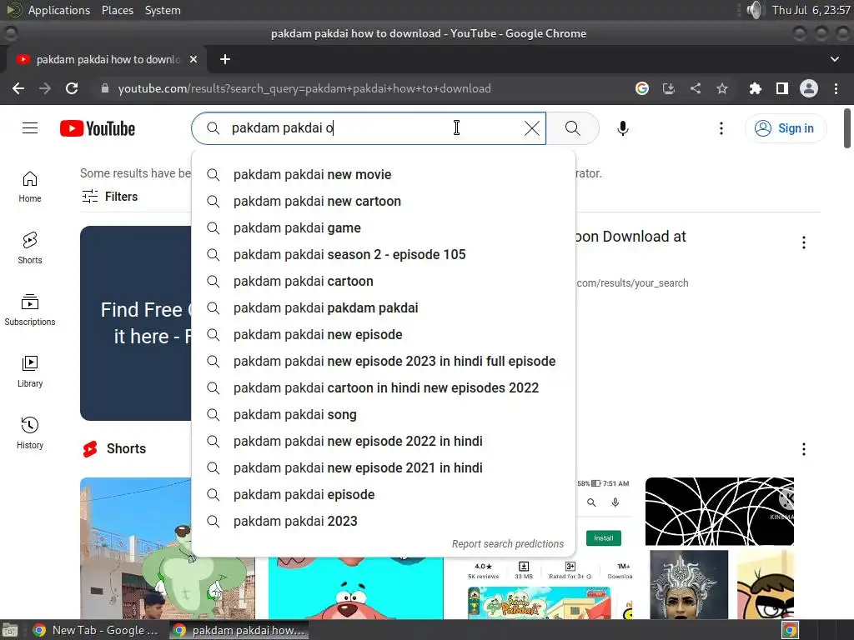Screen dimensions: 854x640
Task: Share this page icon
Action: 696,88
